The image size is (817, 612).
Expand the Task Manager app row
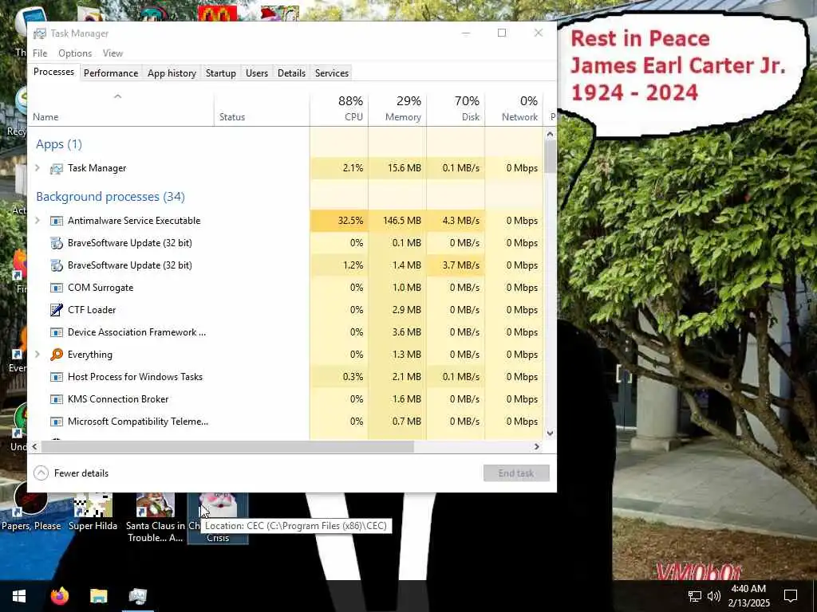[x=37, y=168]
